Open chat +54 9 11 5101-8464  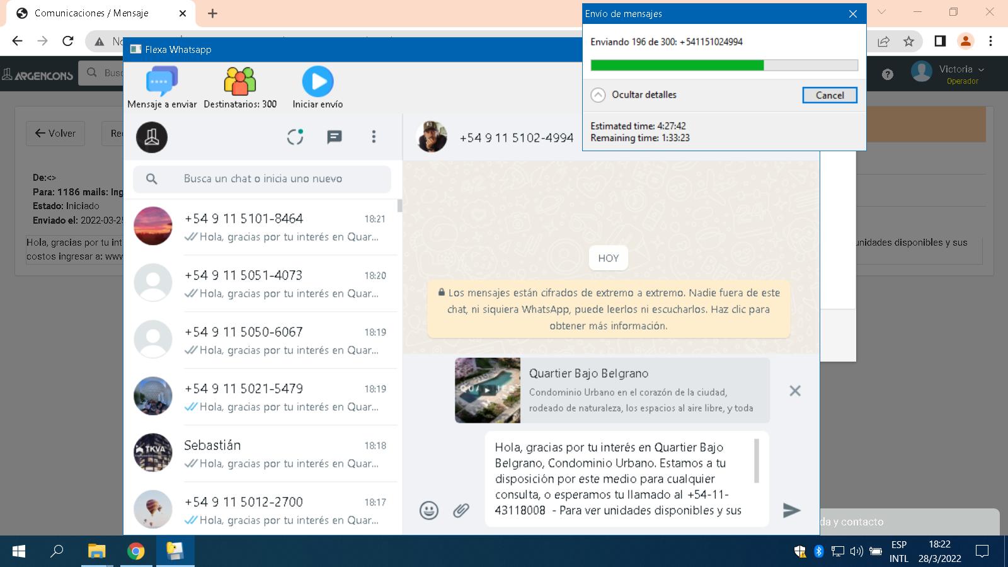click(x=261, y=227)
